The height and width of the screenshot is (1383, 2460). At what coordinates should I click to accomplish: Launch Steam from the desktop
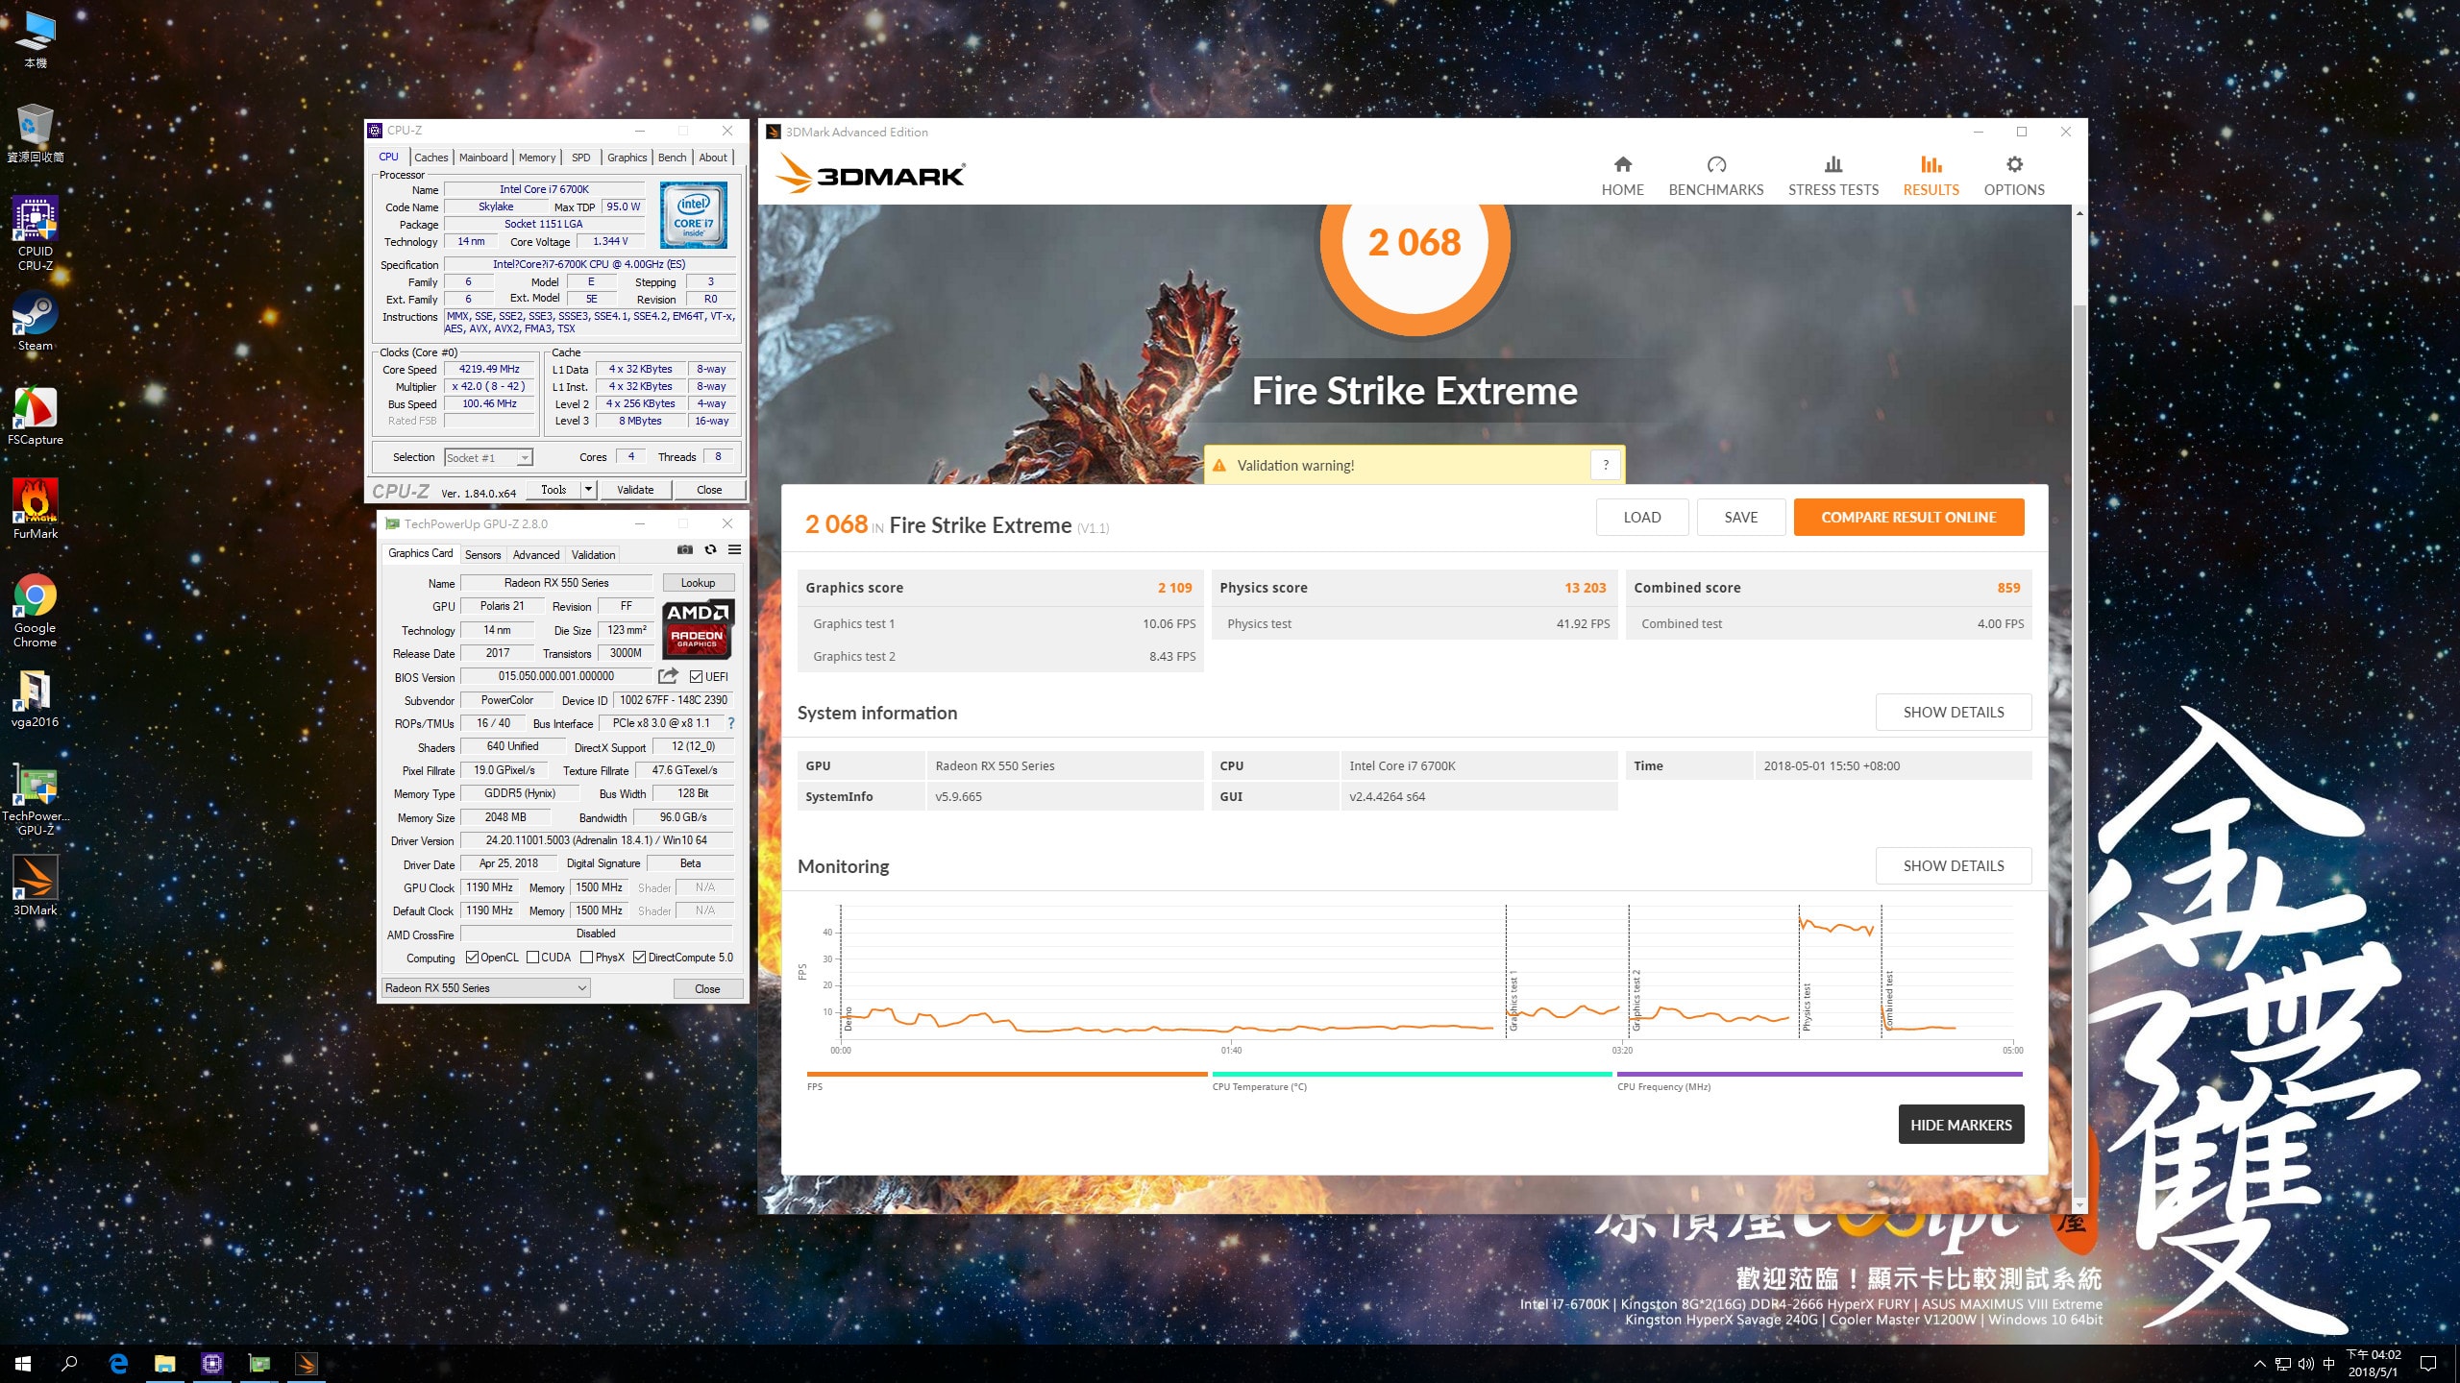point(36,322)
